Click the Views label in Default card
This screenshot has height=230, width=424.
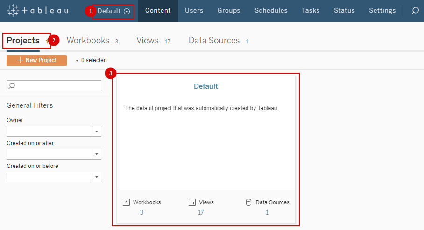coord(206,202)
